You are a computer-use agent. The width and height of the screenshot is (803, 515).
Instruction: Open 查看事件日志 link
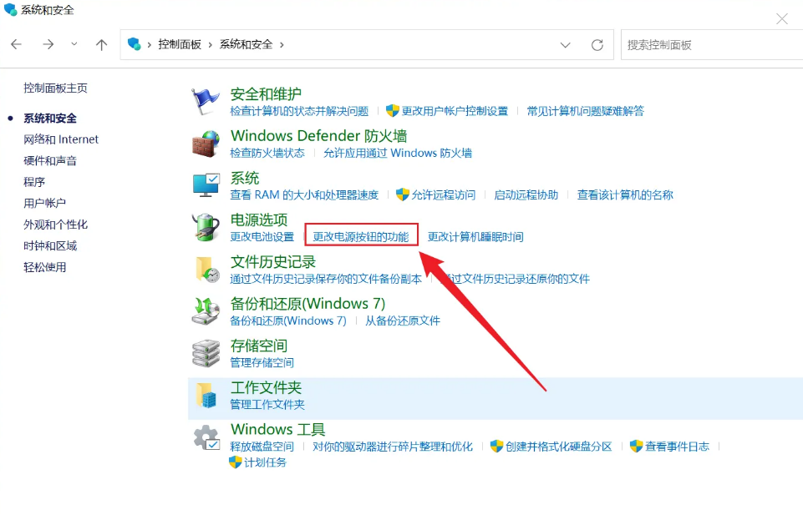(x=677, y=447)
